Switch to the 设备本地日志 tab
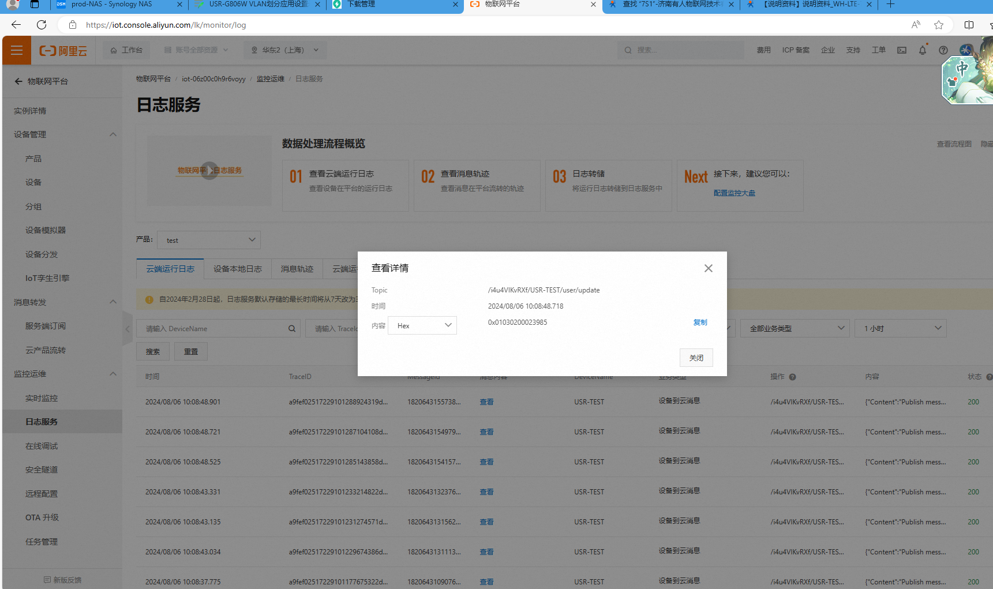The height and width of the screenshot is (589, 993). coord(237,269)
